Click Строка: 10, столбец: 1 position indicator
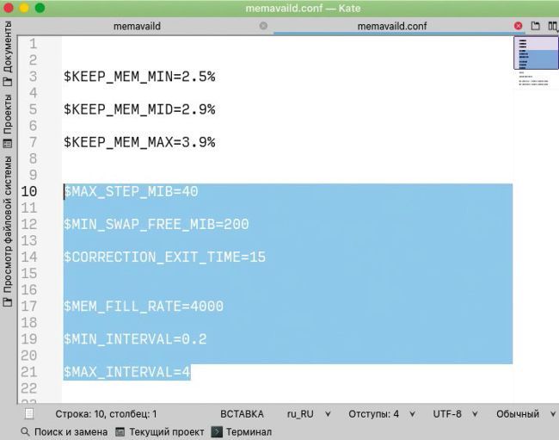Screen dimensions: 559x440 click(106, 414)
